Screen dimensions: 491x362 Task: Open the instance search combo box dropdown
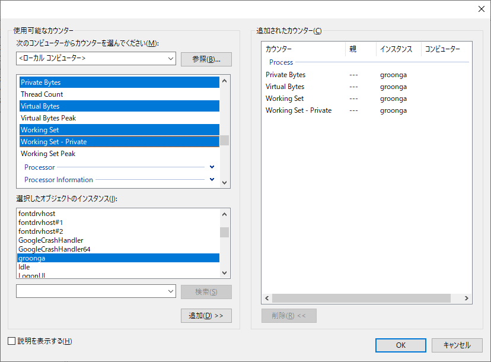point(171,291)
